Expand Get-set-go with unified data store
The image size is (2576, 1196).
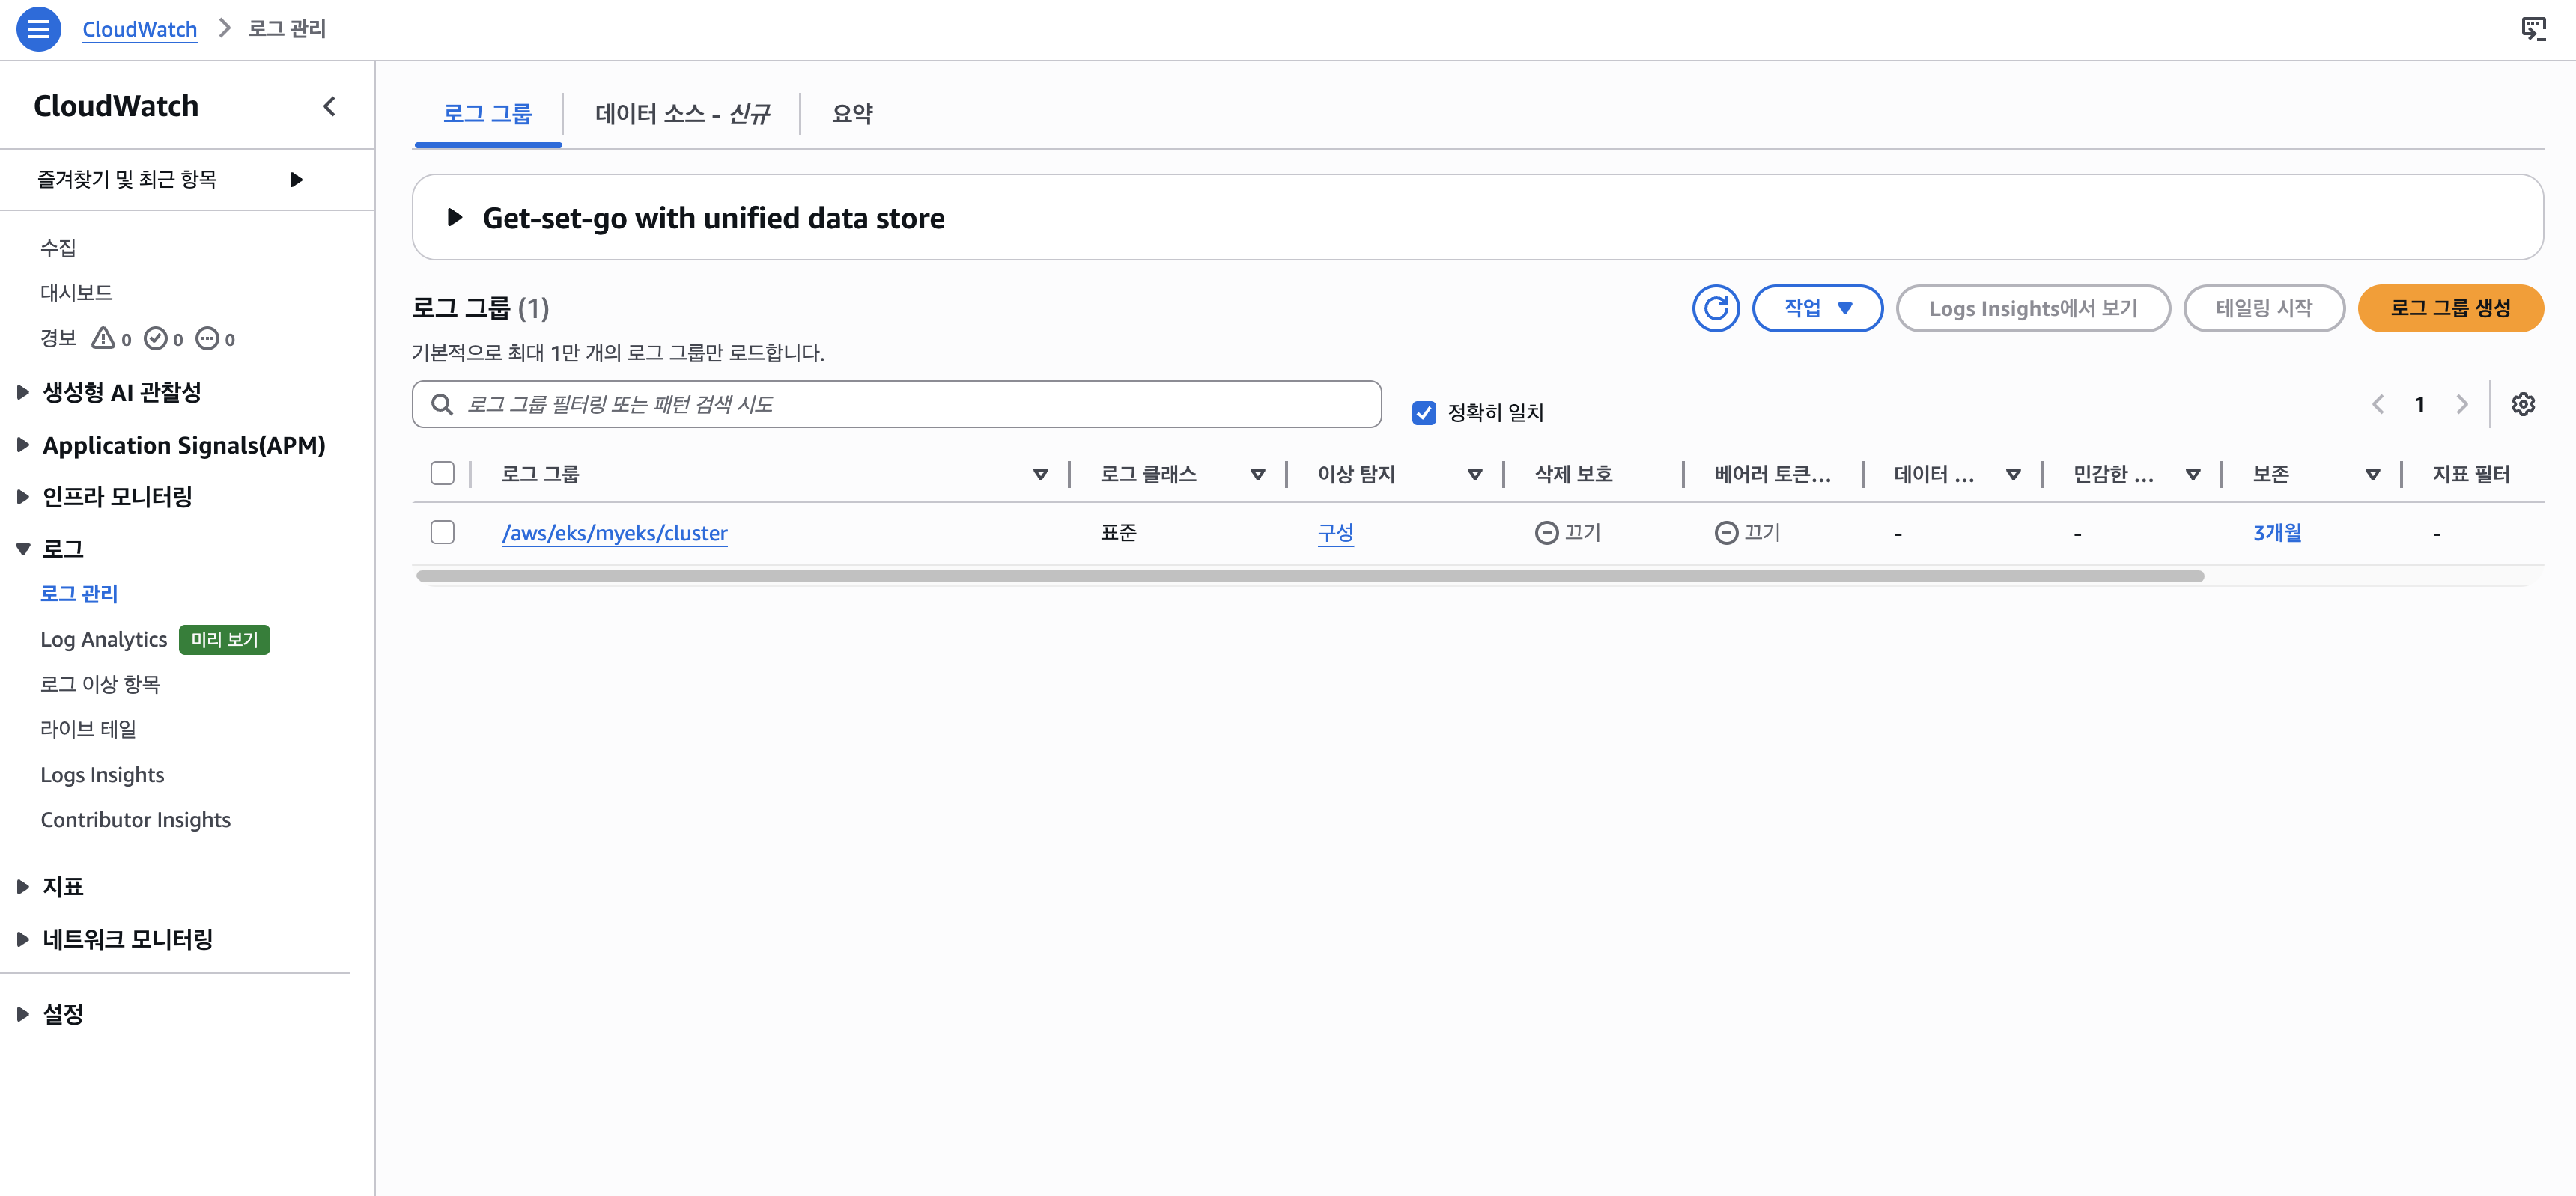456,217
